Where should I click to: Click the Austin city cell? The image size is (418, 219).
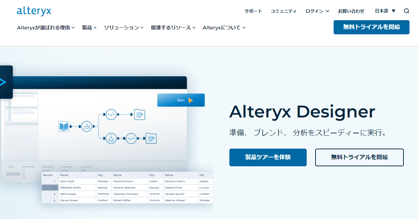point(155,181)
